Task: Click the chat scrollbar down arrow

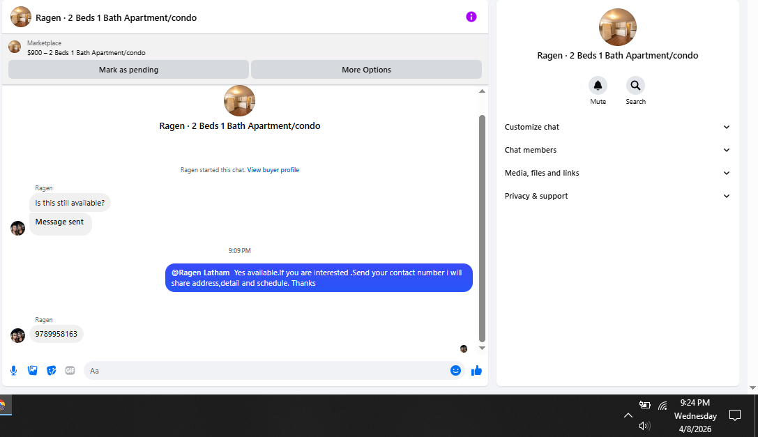Action: [x=482, y=348]
